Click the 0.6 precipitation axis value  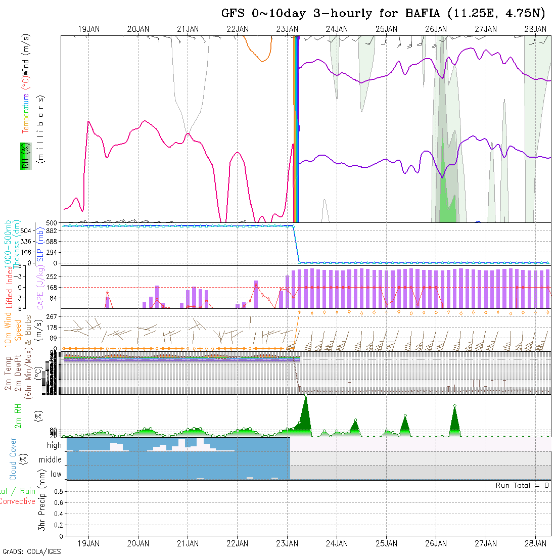click(x=59, y=503)
